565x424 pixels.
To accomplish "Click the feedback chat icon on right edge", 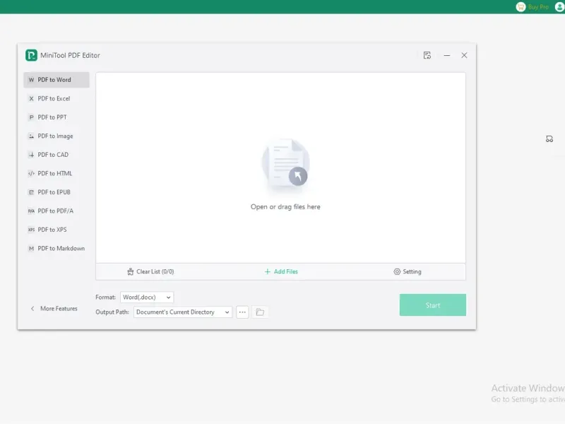I will 549,139.
